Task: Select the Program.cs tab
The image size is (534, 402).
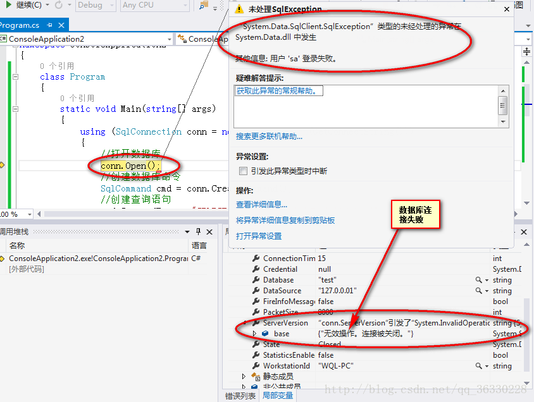Action: (20, 25)
